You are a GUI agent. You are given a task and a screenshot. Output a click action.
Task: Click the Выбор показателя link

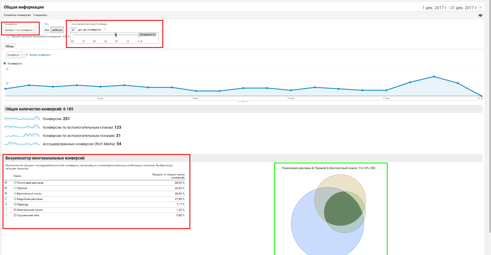point(40,55)
